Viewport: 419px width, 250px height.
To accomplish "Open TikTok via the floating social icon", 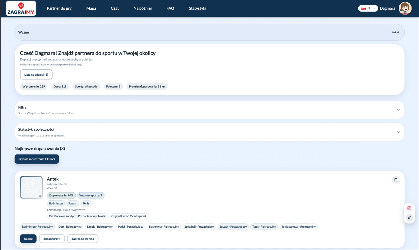I will 409,218.
